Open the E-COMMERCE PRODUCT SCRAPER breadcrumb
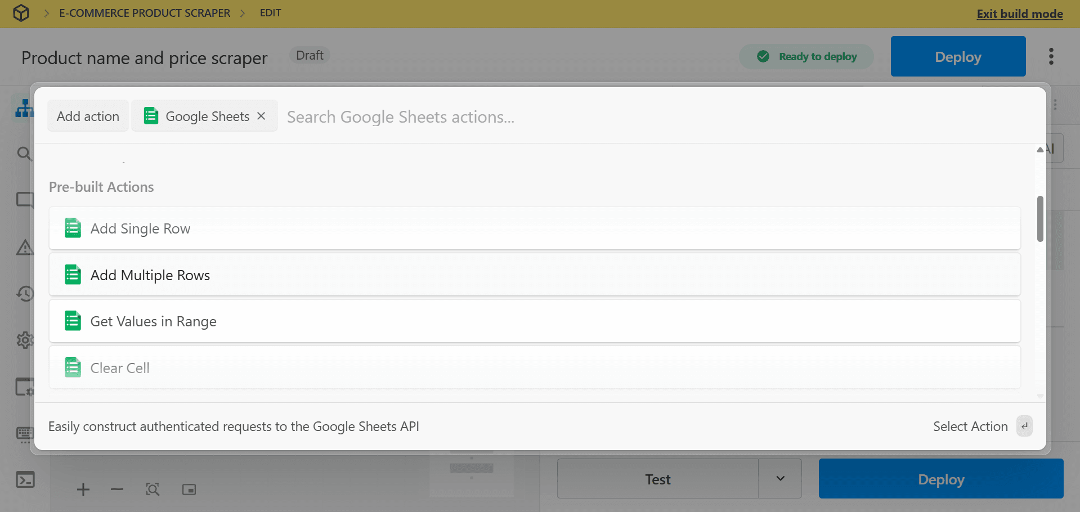This screenshot has width=1080, height=512. [145, 13]
